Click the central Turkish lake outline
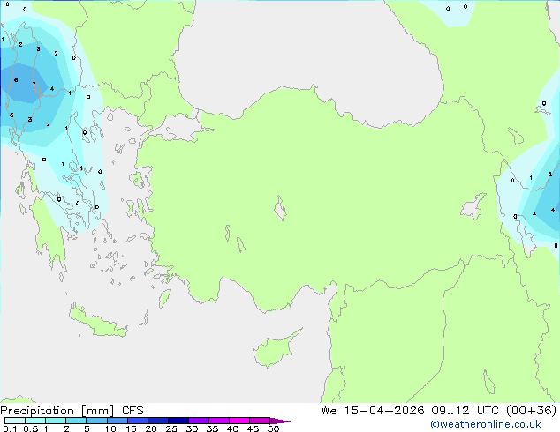560x432 pixels. click(x=280, y=208)
